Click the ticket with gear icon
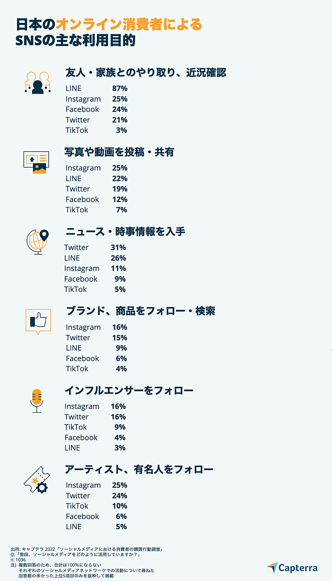 tap(37, 480)
